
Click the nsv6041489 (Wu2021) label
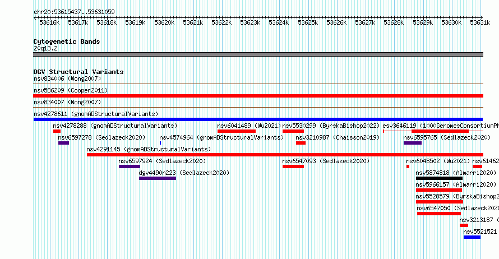point(249,126)
